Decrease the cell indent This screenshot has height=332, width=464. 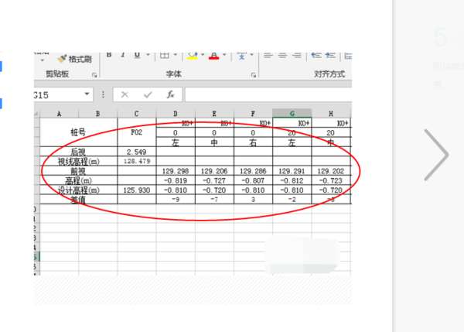(316, 56)
